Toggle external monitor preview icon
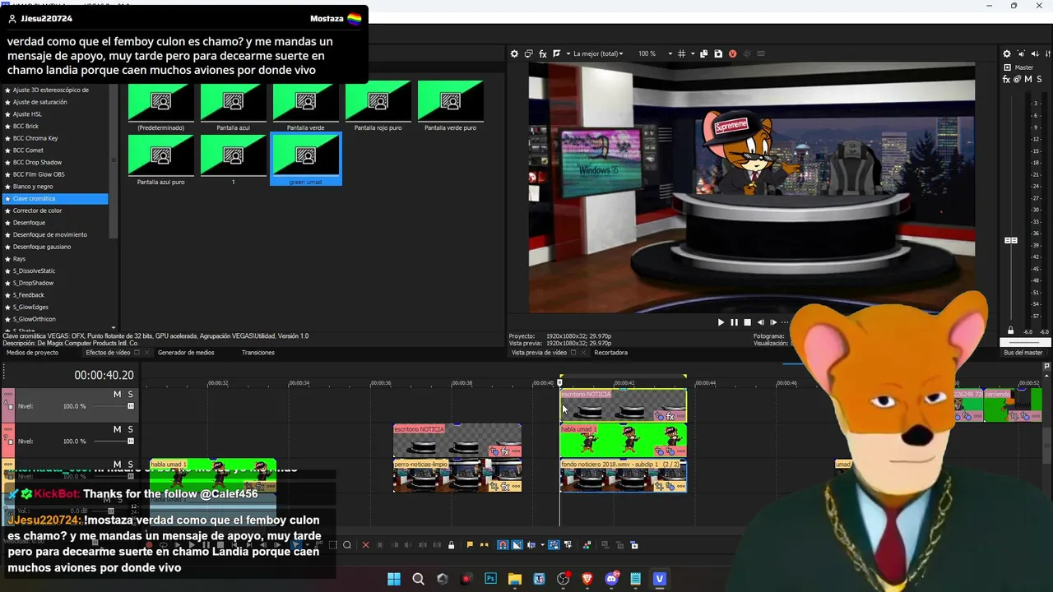The height and width of the screenshot is (592, 1053). coord(528,53)
